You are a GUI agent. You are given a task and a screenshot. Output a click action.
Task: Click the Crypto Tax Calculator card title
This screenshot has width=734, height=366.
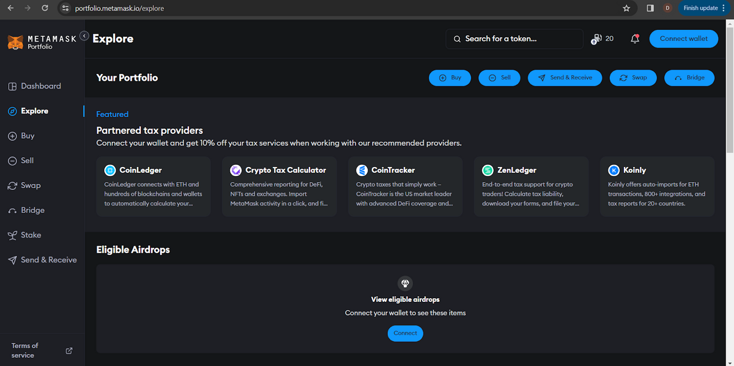(286, 170)
